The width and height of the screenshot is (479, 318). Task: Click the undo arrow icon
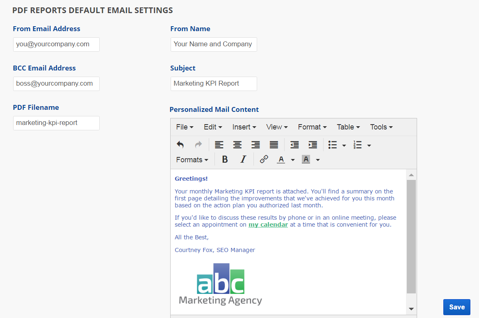click(x=180, y=145)
